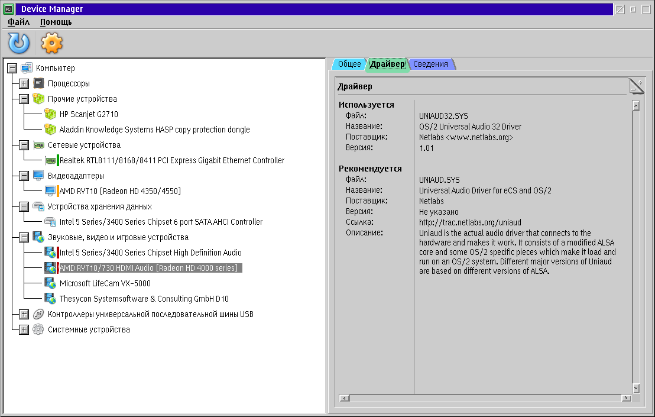This screenshot has width=655, height=417.
Task: Click the Microsoft LifeCam VX-5000 icon
Action: pos(50,283)
